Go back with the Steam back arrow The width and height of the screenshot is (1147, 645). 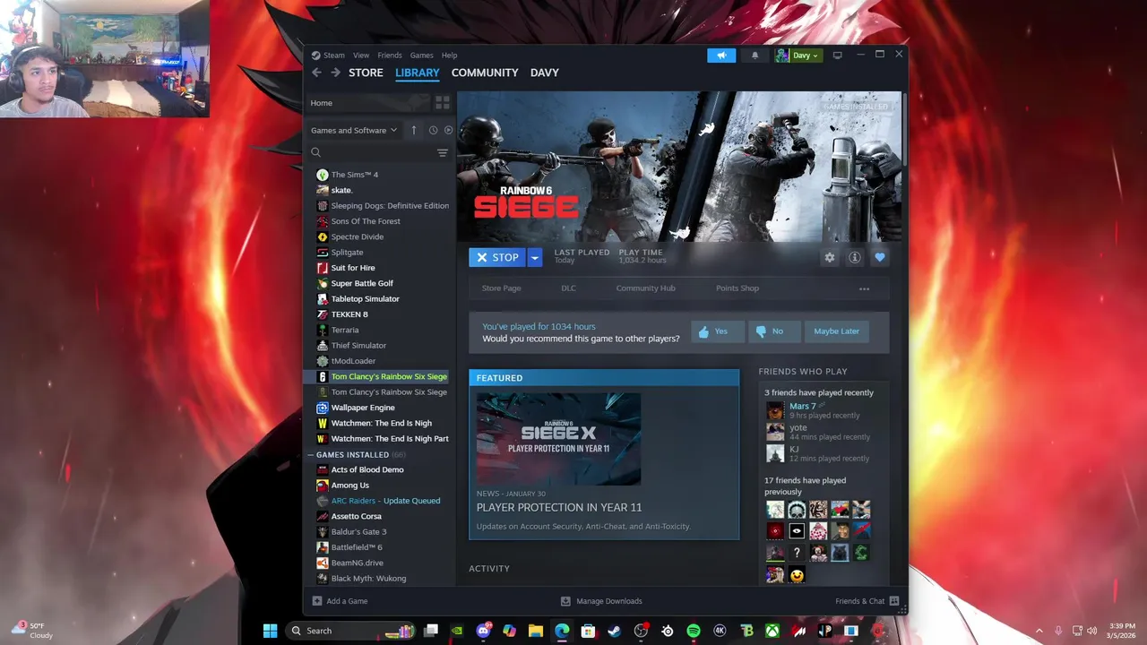click(x=316, y=73)
